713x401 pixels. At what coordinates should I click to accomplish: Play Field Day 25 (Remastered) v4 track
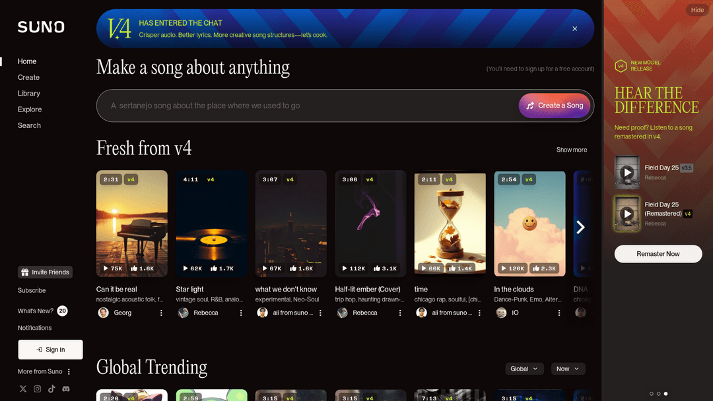pos(627,214)
